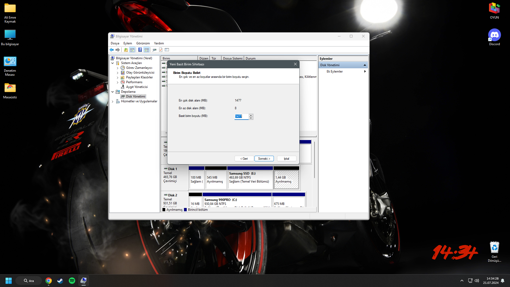Screen dimensions: 510x287
Task: Expand the Performans node
Action: click(118, 82)
